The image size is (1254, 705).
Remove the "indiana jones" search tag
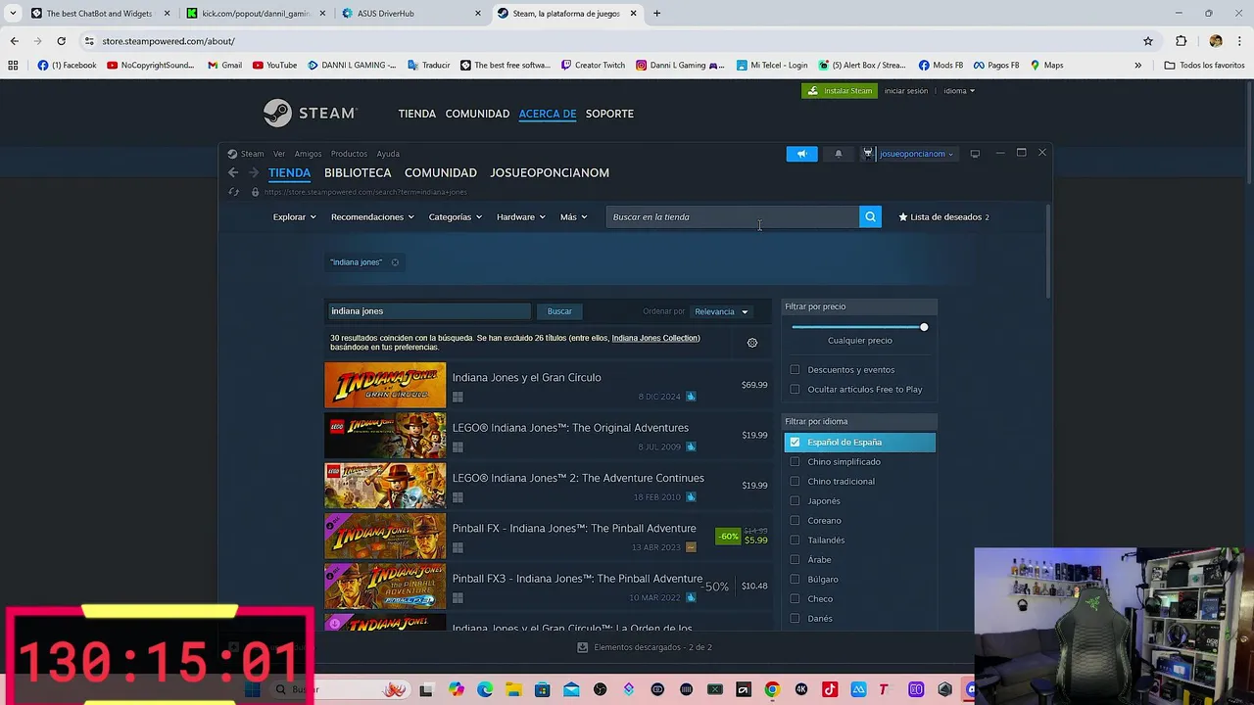395,262
